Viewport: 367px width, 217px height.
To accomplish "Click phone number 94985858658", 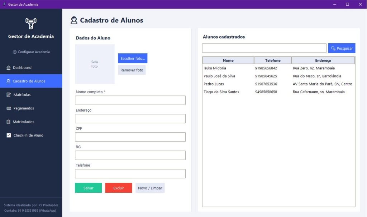I will pyautogui.click(x=266, y=92).
